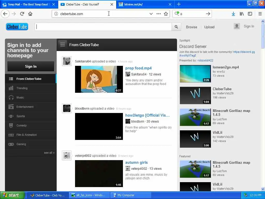Open the library icon in toolbar
This screenshot has height=199, width=265.
pos(242,14)
